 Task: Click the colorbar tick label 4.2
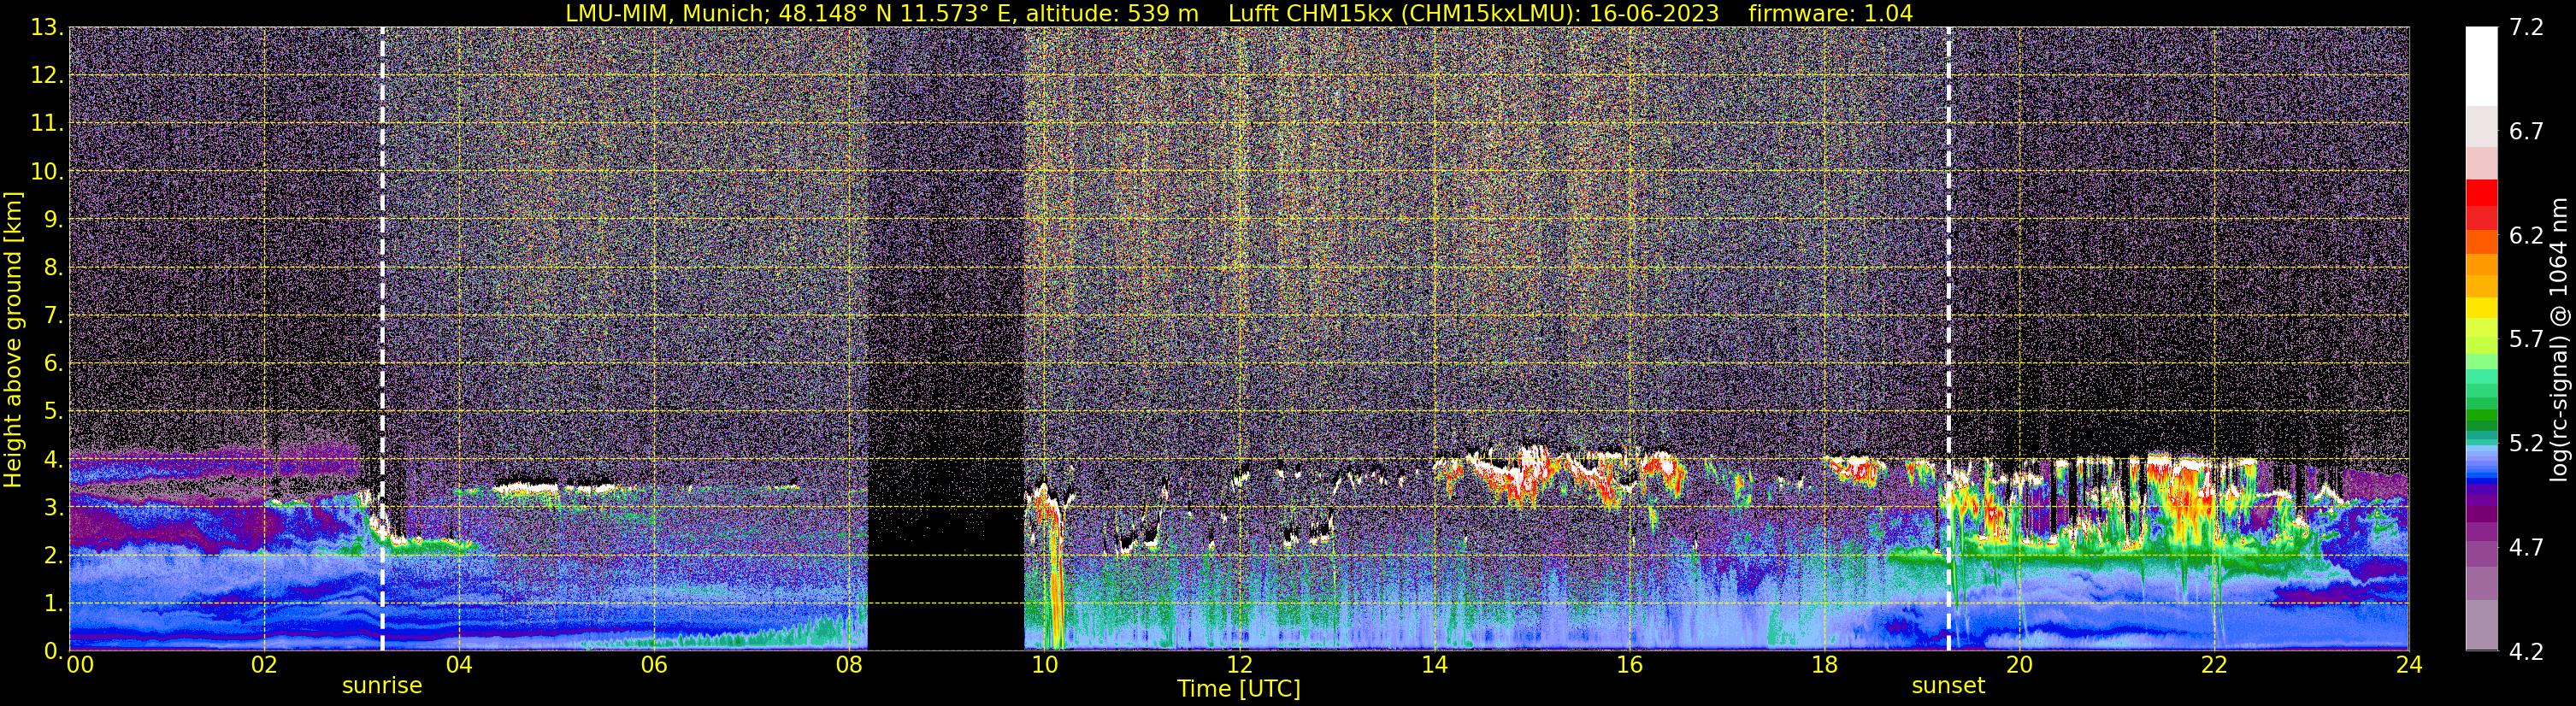pyautogui.click(x=2526, y=652)
